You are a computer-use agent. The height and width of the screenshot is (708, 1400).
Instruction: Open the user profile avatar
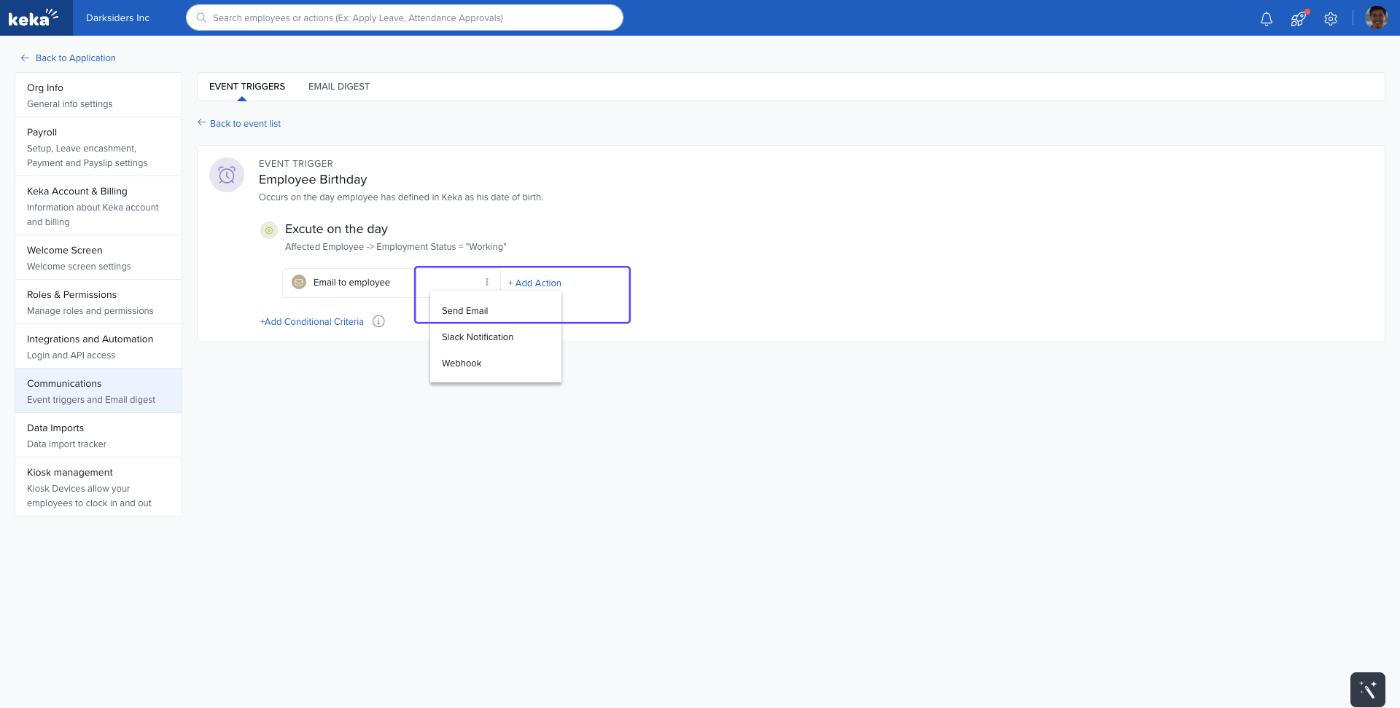(1376, 17)
